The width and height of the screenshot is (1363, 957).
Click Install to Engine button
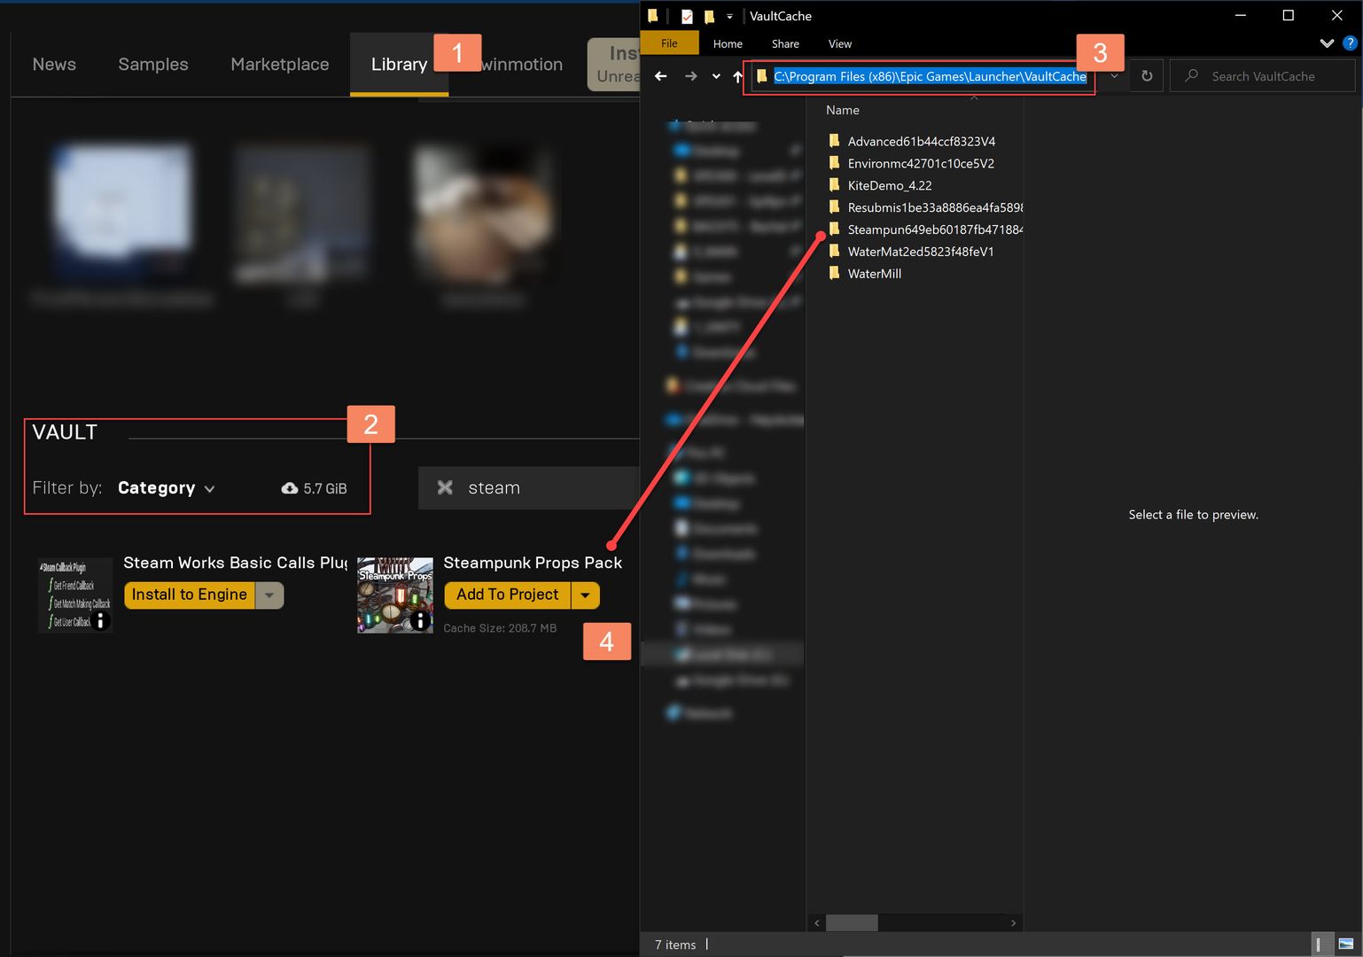click(x=190, y=595)
